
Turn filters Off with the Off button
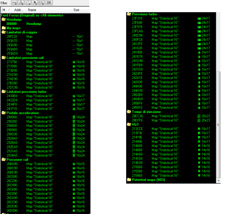(x=49, y=3)
